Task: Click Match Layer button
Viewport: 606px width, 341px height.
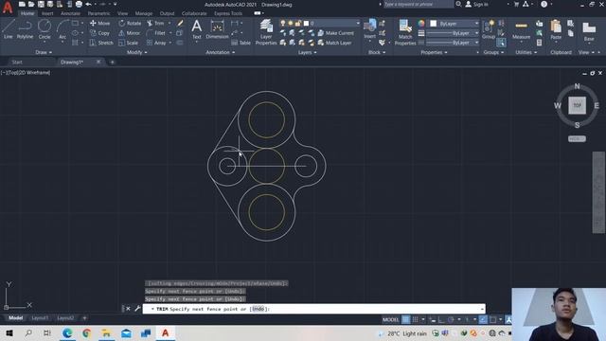Action: (x=334, y=43)
